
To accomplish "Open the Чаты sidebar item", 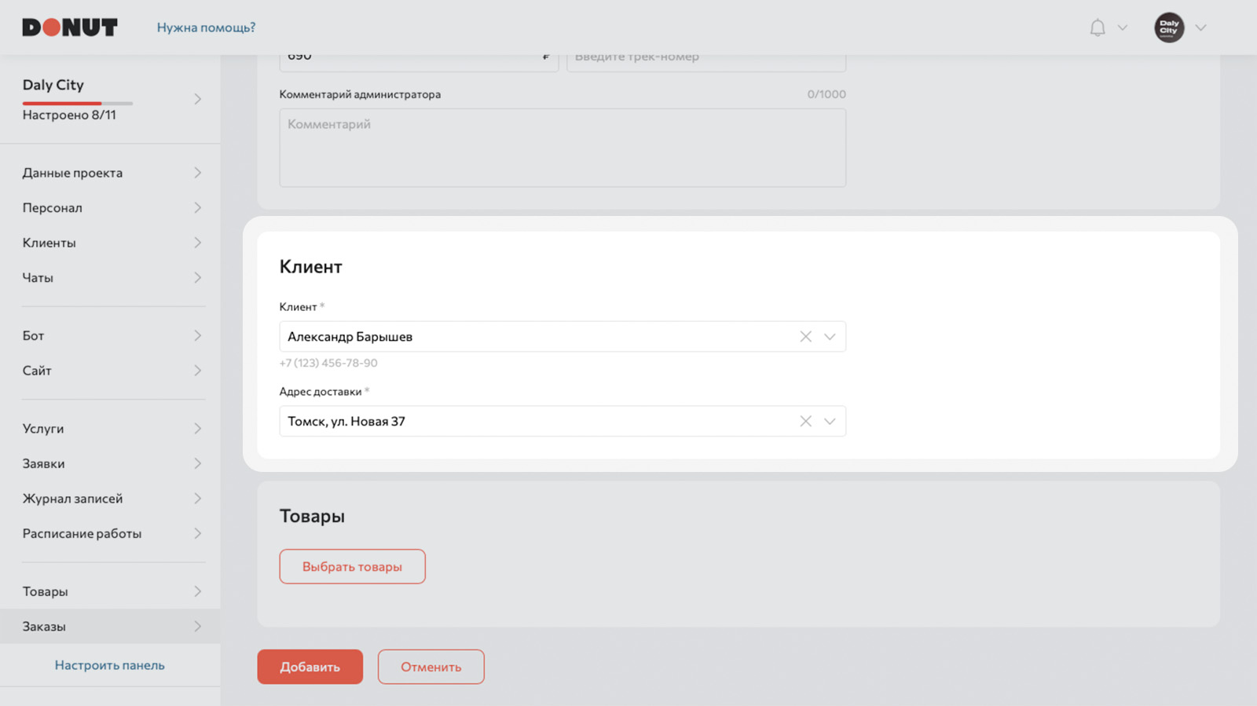I will coord(110,278).
